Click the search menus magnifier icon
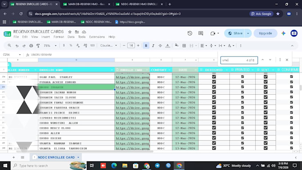302x170 pixels. click(9, 45)
